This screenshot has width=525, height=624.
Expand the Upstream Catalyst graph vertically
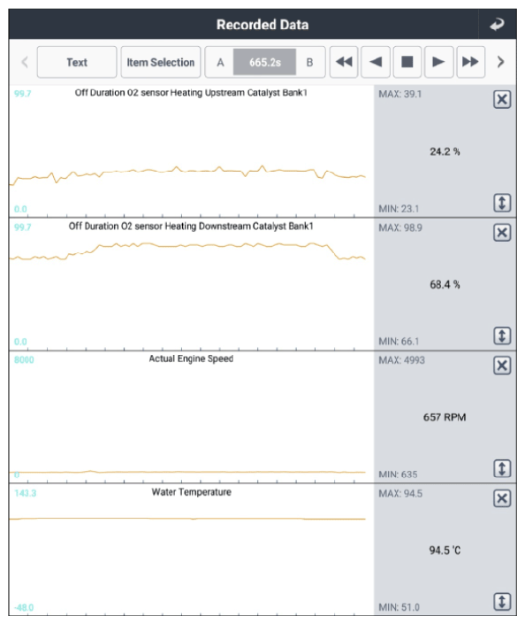pyautogui.click(x=502, y=203)
